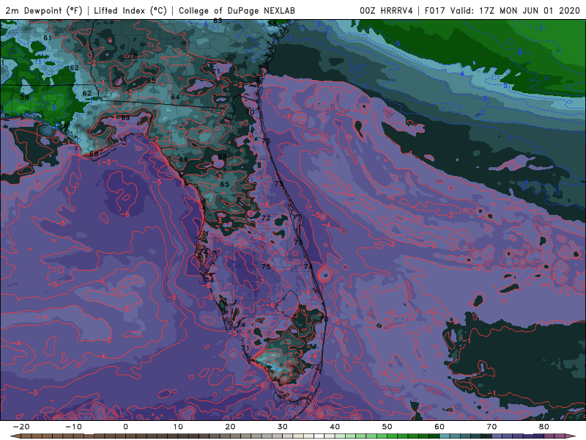Viewport: 586px width, 440px height.
Task: Click the '20' color scale label
Action: [230, 427]
